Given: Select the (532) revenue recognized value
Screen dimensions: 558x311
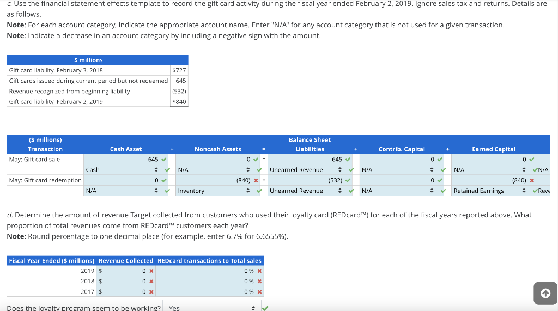Looking at the screenshot, I should tap(179, 91).
